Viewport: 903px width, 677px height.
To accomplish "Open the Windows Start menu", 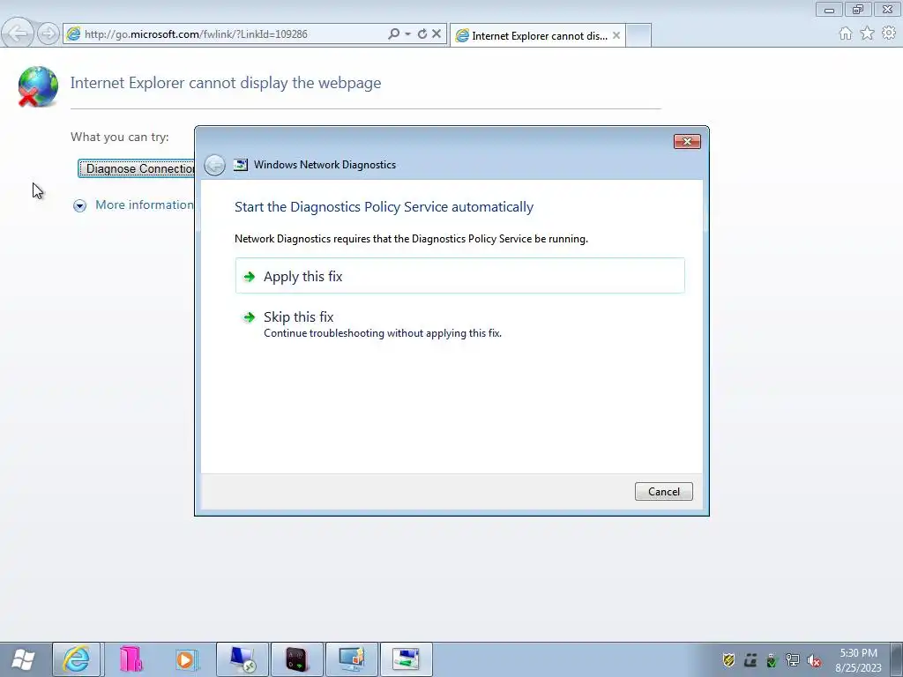I will pos(23,659).
